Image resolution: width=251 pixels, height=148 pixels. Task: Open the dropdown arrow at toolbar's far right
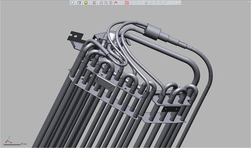click(180, 4)
